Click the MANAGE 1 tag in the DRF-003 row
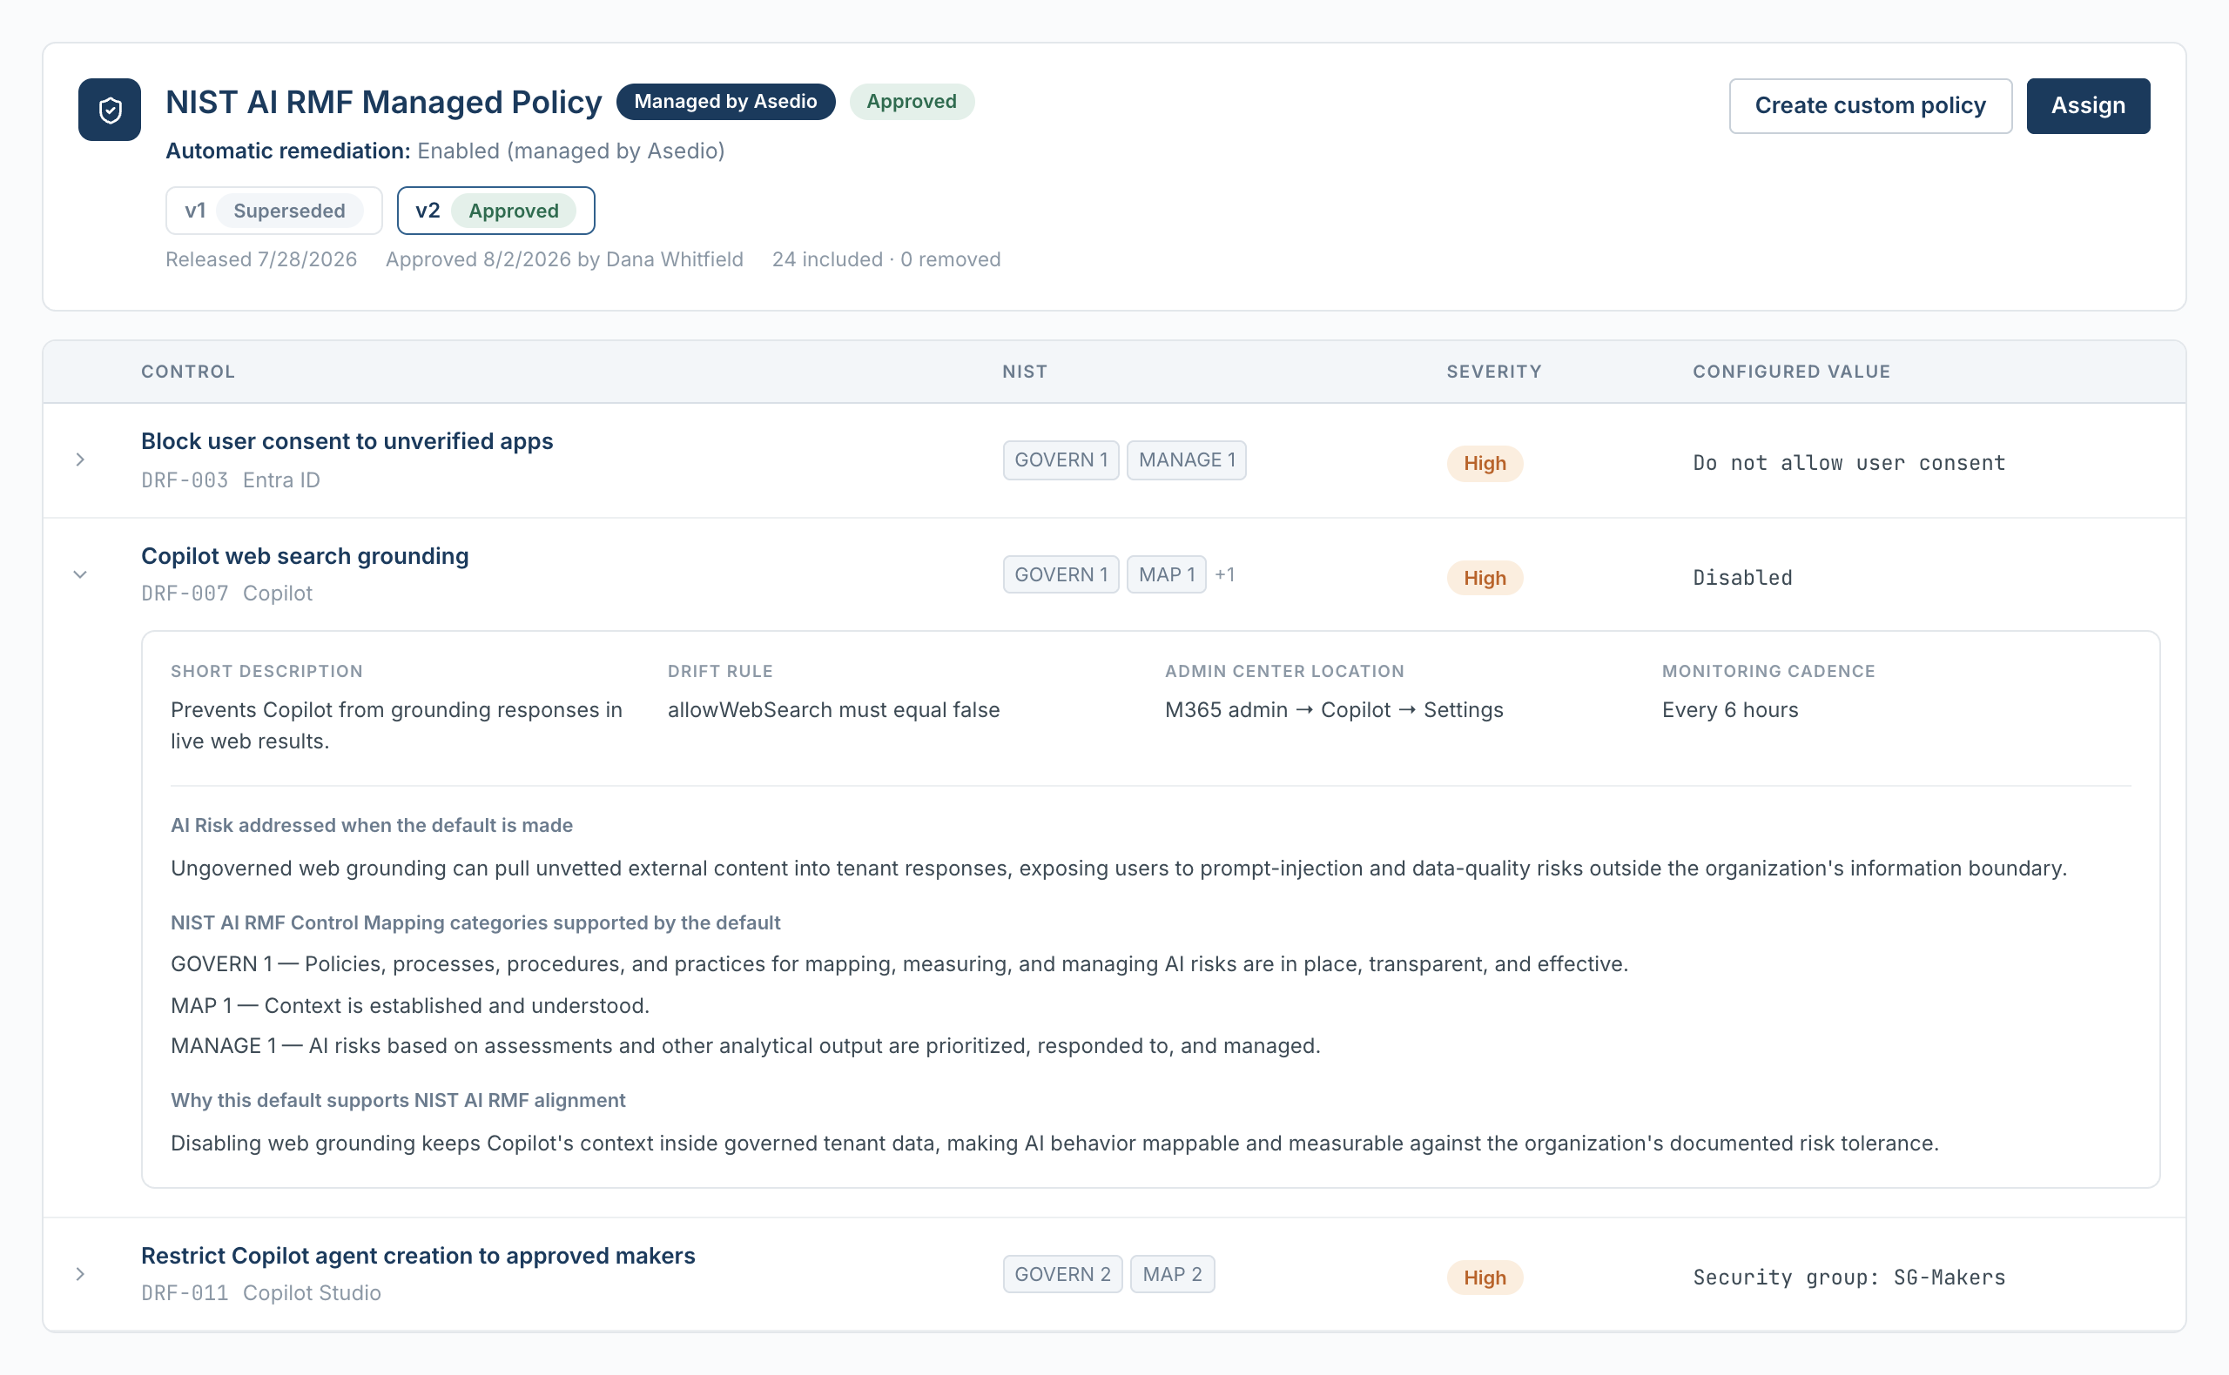 click(1187, 460)
